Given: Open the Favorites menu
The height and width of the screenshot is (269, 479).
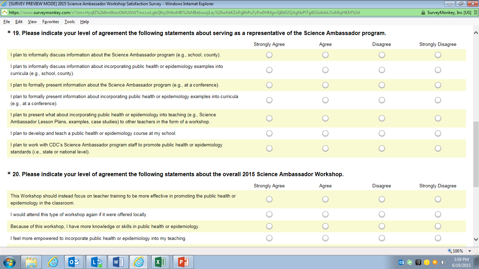Looking at the screenshot, I should pos(50,22).
